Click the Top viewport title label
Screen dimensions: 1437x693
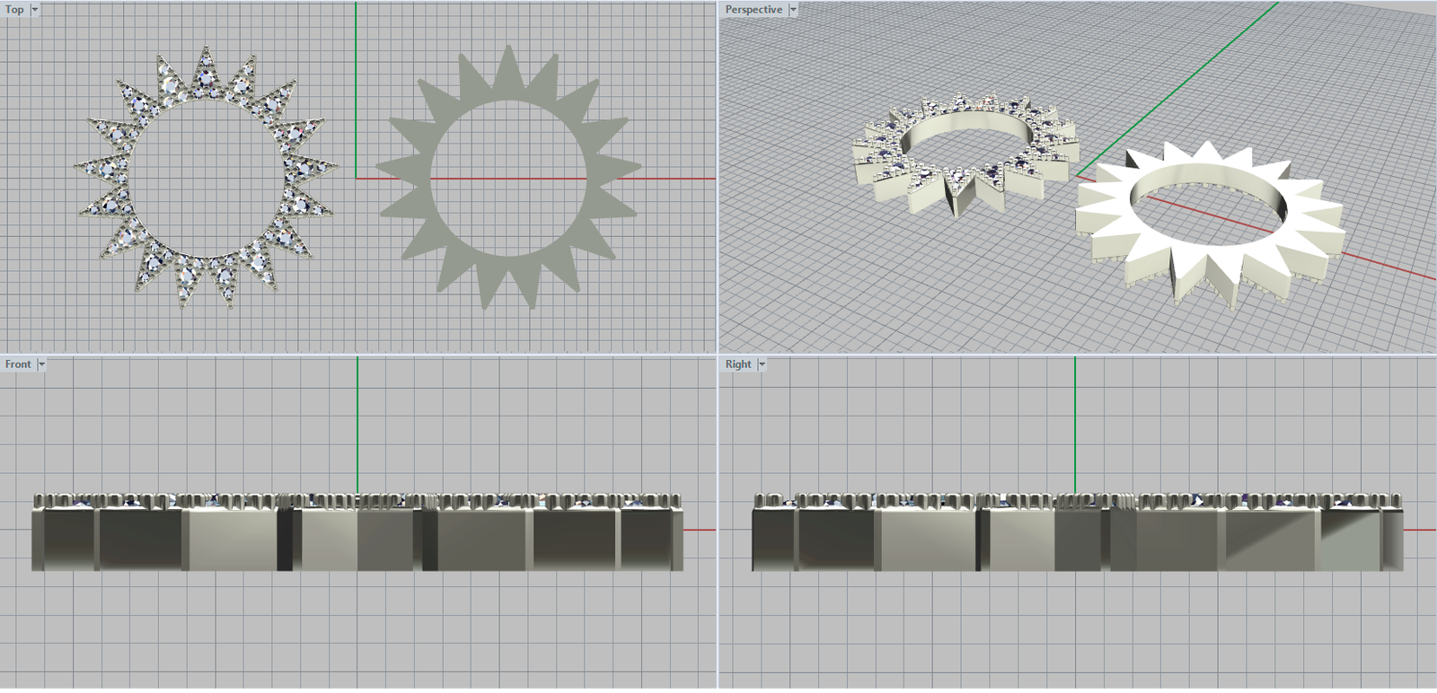click(x=15, y=10)
